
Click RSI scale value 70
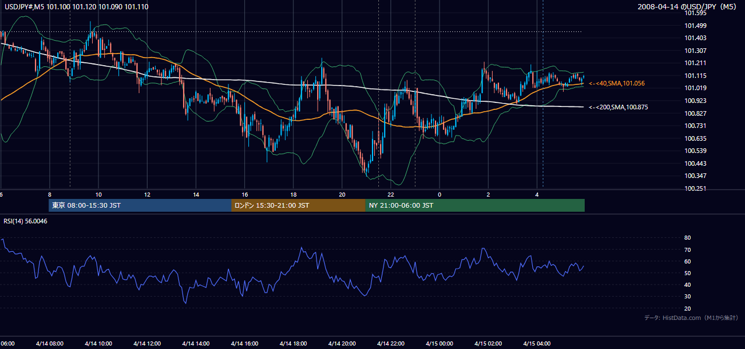[687, 250]
